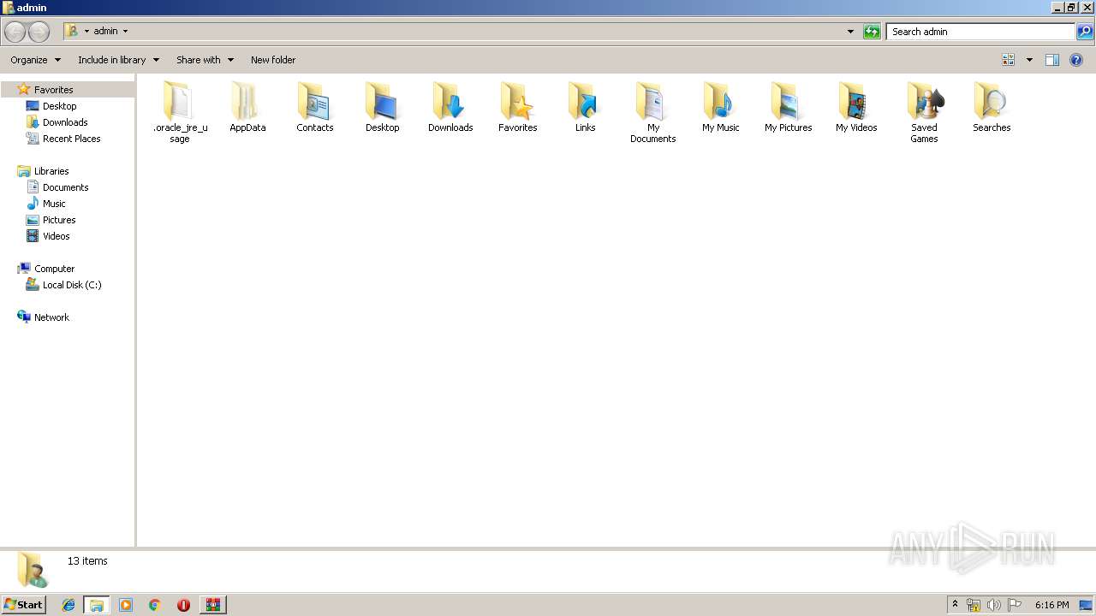The height and width of the screenshot is (616, 1096).
Task: Open Opera browser from taskbar
Action: click(x=183, y=605)
